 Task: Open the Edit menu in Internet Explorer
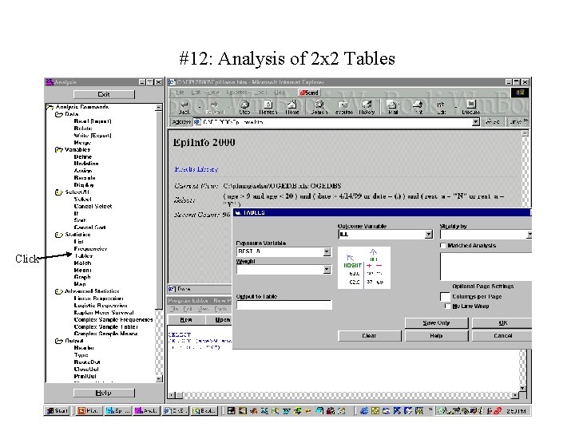(x=196, y=93)
